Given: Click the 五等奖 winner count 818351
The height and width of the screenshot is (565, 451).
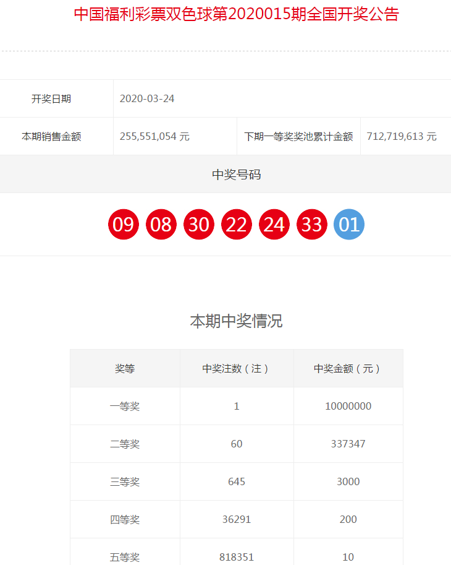Looking at the screenshot, I should [236, 558].
